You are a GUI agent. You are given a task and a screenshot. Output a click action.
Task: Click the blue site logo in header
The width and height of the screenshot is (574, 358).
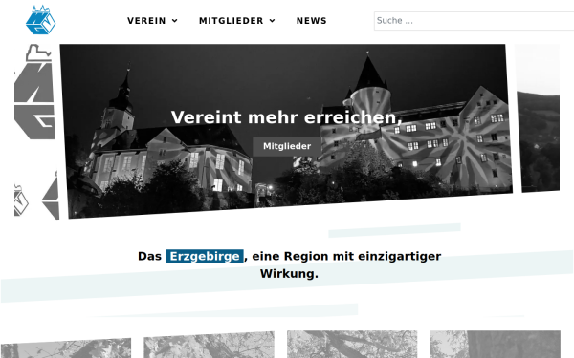tap(40, 20)
